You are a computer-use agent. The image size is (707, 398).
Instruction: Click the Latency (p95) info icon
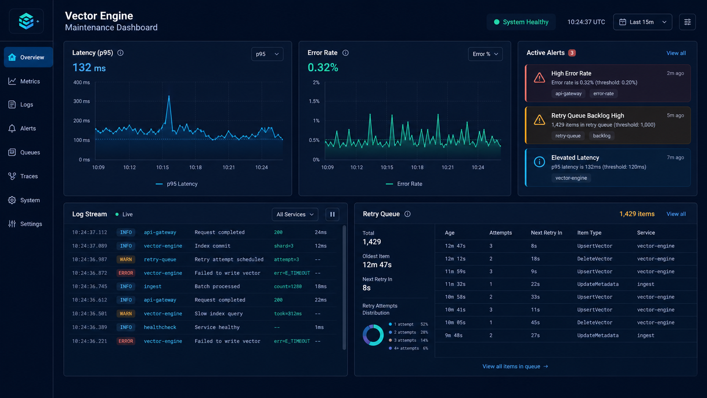121,53
